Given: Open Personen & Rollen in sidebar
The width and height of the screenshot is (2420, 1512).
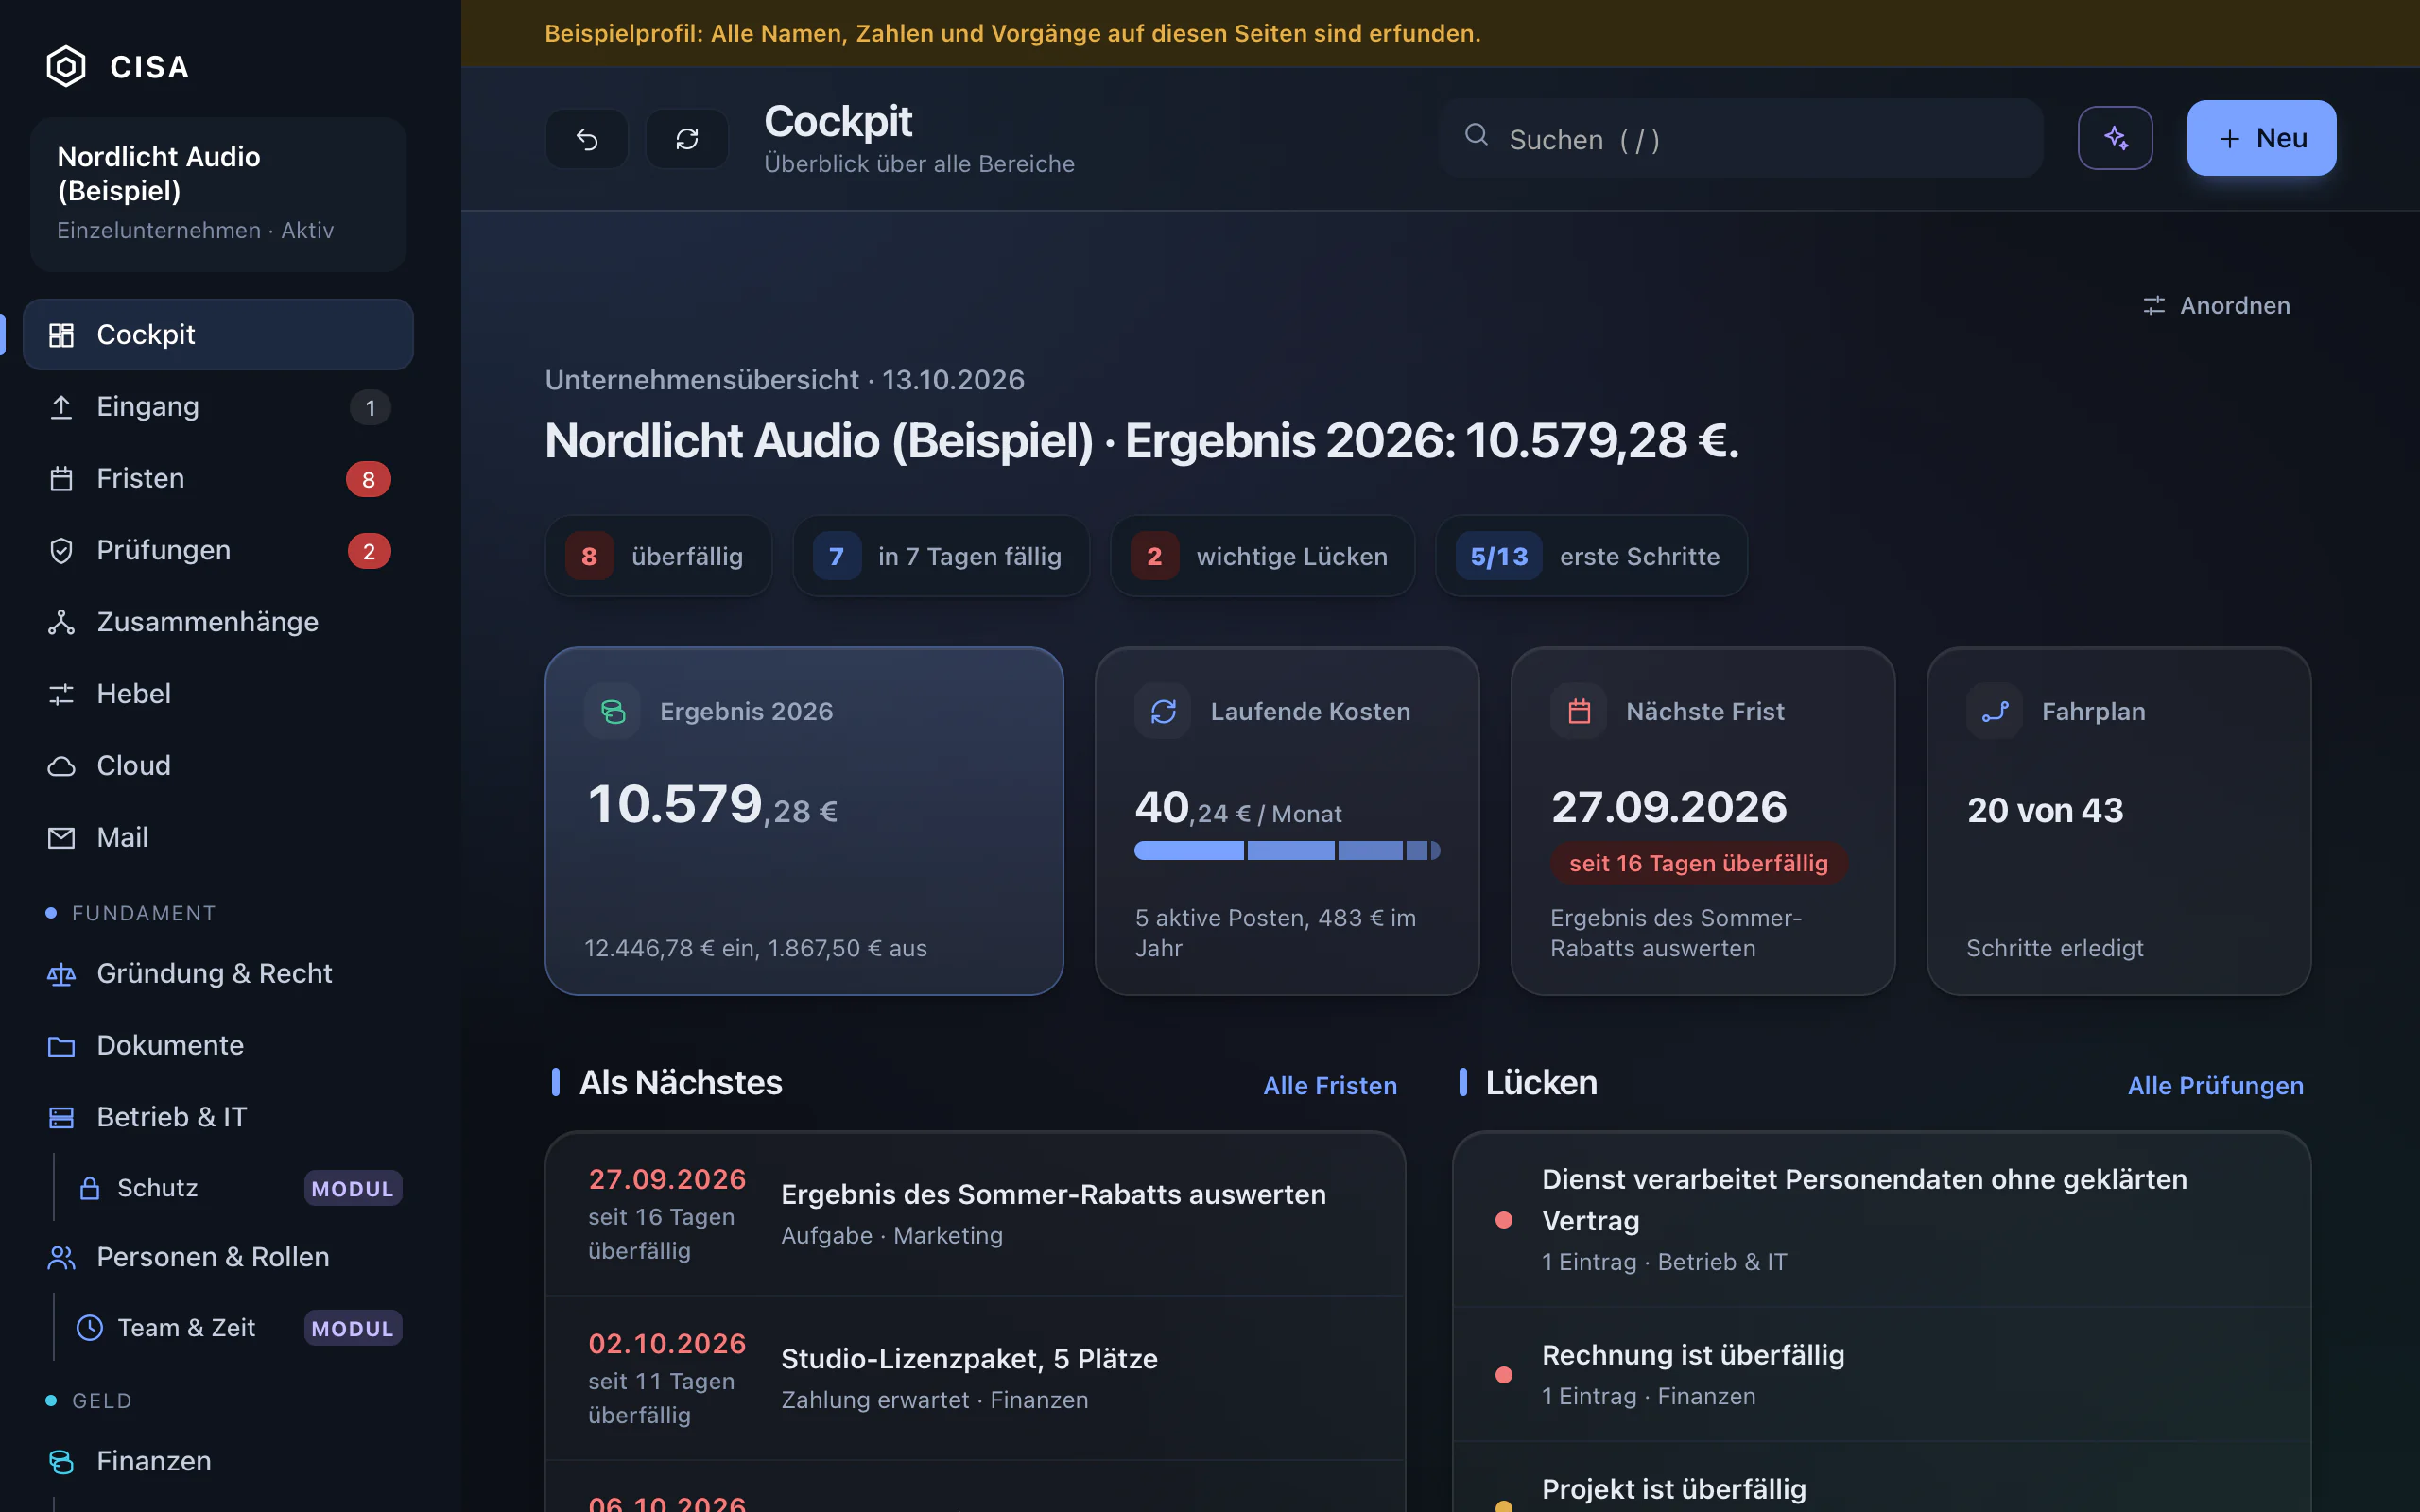Looking at the screenshot, I should pyautogui.click(x=218, y=1258).
